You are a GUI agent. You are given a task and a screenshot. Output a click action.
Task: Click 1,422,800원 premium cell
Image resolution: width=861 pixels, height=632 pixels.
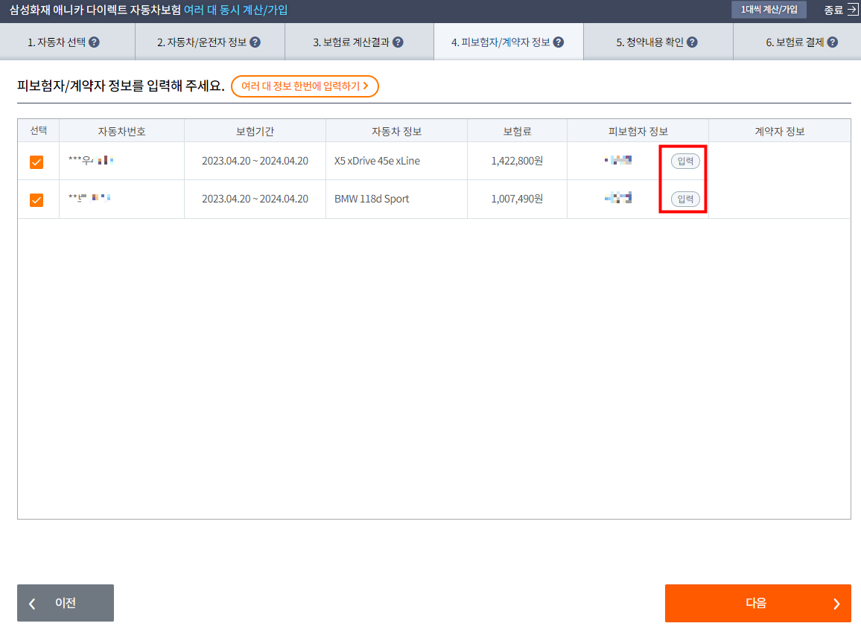(x=517, y=161)
